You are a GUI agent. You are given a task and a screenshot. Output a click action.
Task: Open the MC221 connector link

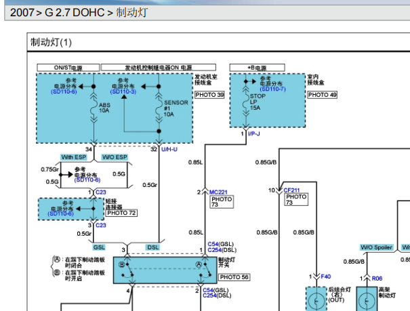[218, 192]
